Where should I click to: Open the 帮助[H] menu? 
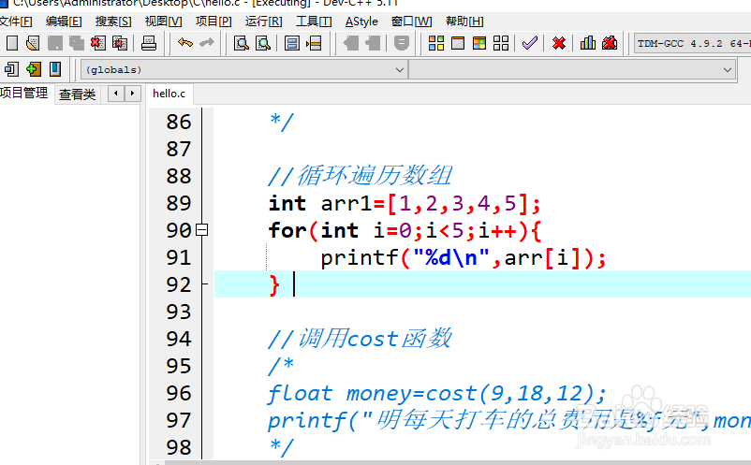464,22
